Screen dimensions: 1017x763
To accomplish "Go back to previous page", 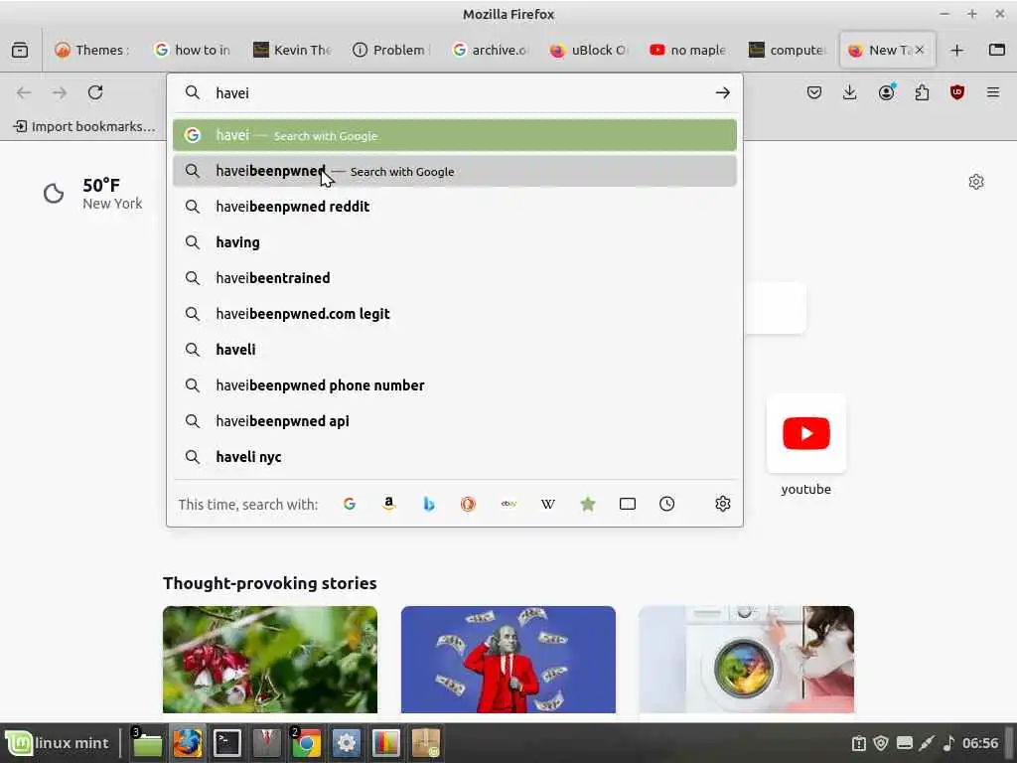I will click(24, 92).
